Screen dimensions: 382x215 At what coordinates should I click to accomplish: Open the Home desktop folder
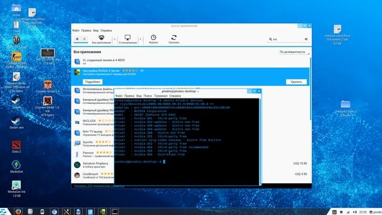16,10
